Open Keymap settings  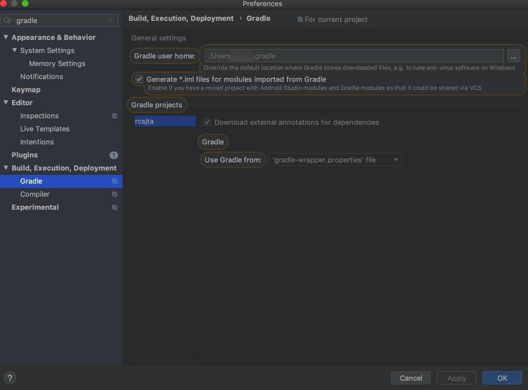click(x=26, y=90)
